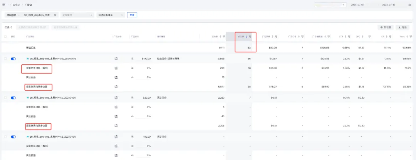Click the summary ad spend value $80.08
Image resolution: width=416 pixels, height=160 pixels.
tap(273, 48)
